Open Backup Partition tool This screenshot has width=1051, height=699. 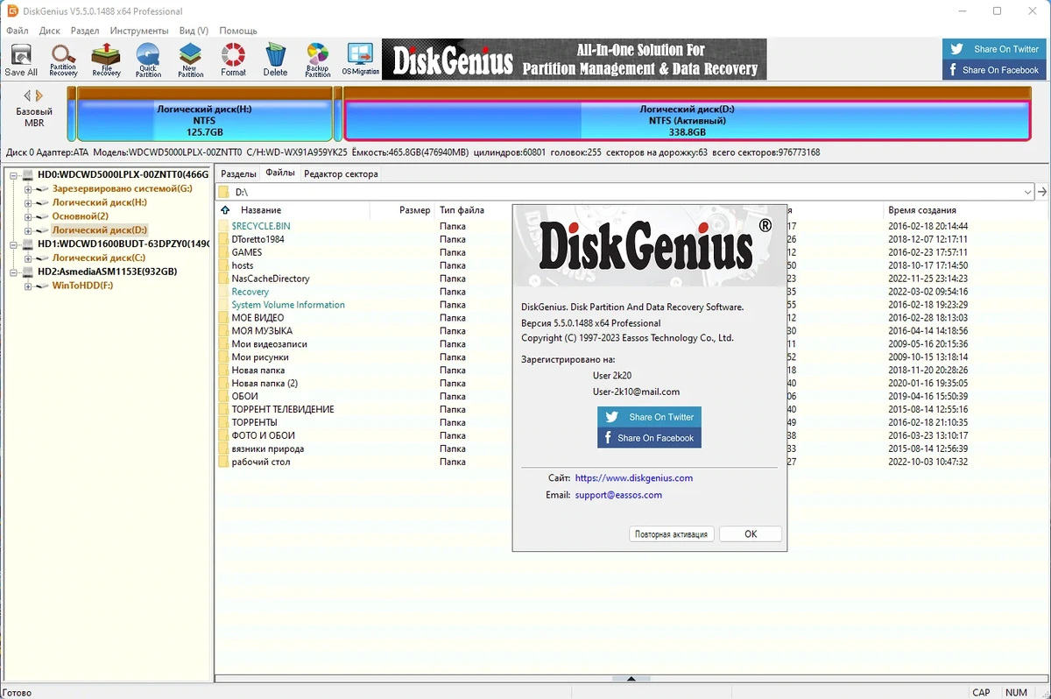click(x=318, y=60)
